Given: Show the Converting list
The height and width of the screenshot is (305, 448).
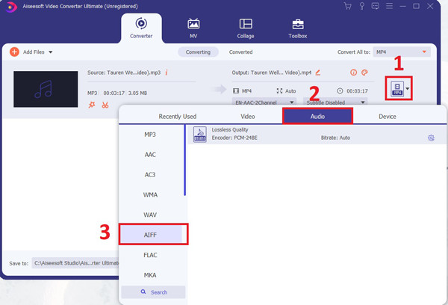Looking at the screenshot, I should tap(198, 52).
